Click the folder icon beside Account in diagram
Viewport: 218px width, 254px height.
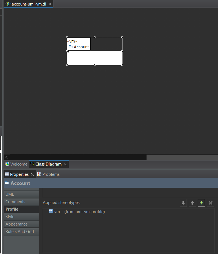(x=71, y=47)
